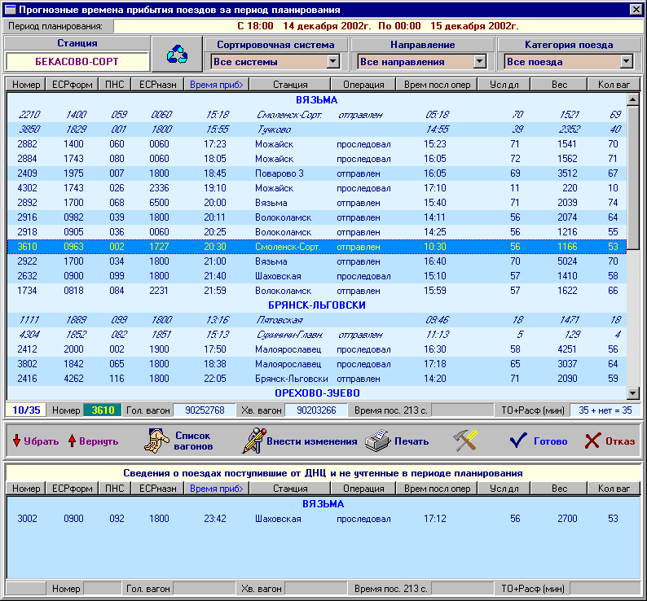
Task: Click the Операция column header in upper table
Action: (363, 85)
